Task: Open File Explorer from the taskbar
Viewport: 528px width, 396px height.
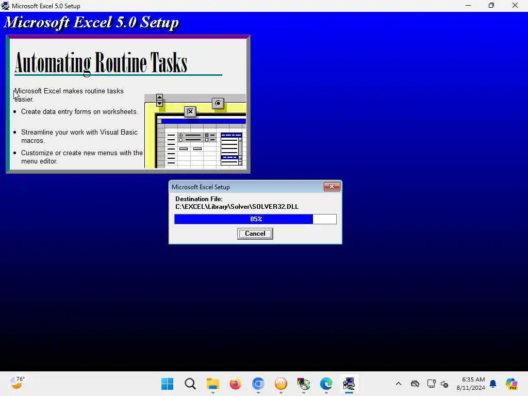Action: (x=213, y=384)
